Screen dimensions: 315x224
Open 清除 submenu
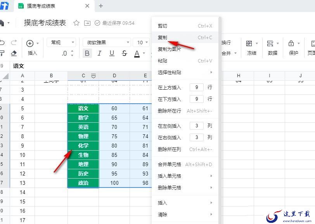185,215
